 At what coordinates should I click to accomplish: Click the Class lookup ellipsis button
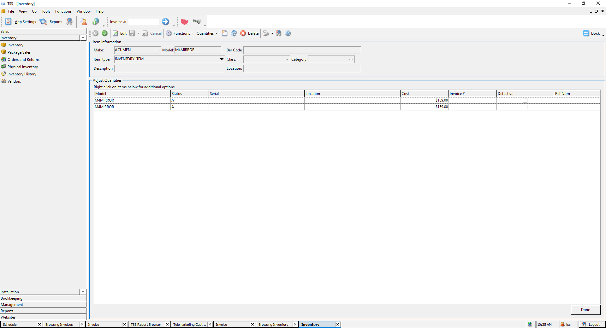pyautogui.click(x=286, y=59)
